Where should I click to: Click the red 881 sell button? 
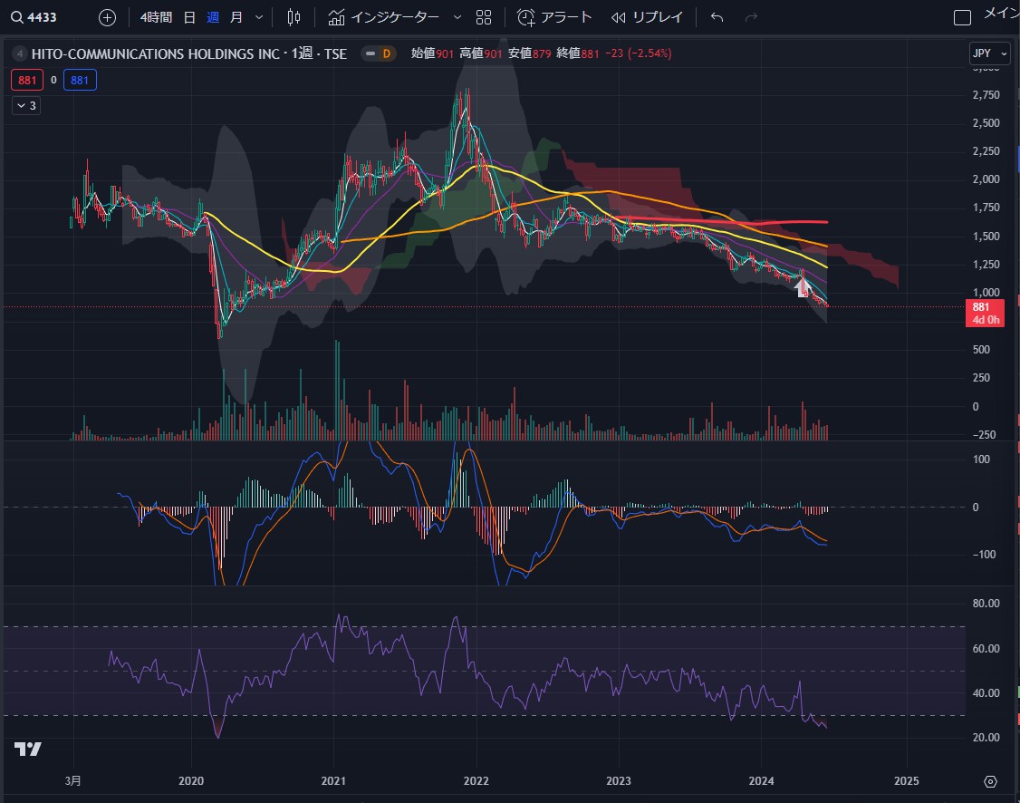click(27, 80)
